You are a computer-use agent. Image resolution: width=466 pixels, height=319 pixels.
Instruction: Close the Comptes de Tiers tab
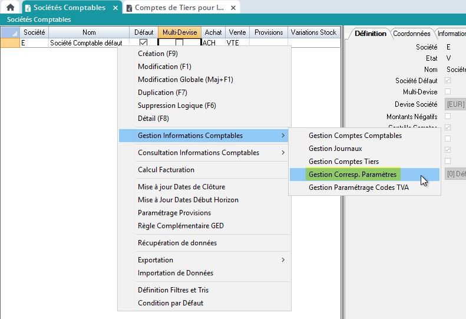point(234,8)
